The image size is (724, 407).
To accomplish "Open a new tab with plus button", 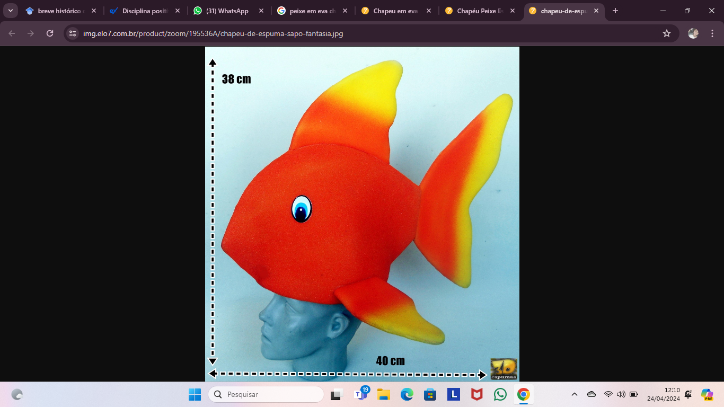I will [x=615, y=11].
